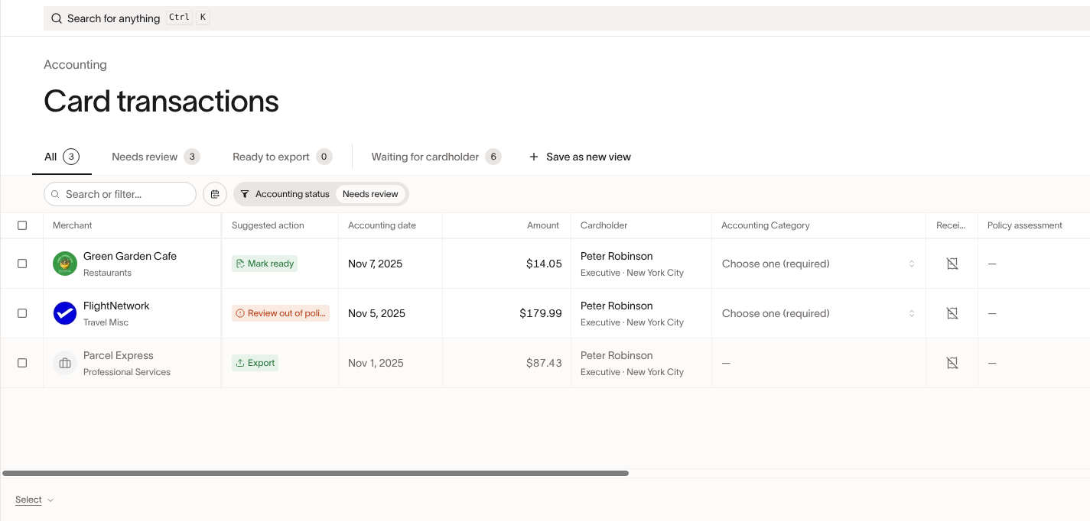Click the search magnifier icon in top bar
This screenshot has height=521, width=1090.
pyautogui.click(x=57, y=18)
